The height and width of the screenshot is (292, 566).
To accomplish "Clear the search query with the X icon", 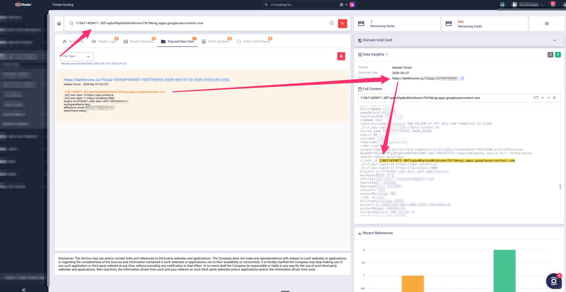I will tap(331, 23).
